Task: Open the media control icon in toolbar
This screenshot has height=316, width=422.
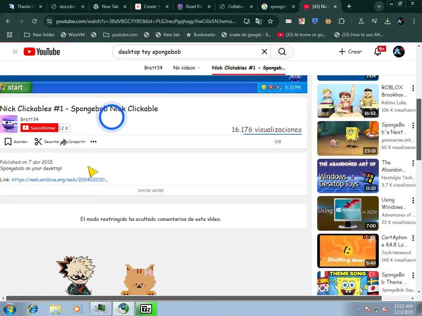Action: [374, 21]
